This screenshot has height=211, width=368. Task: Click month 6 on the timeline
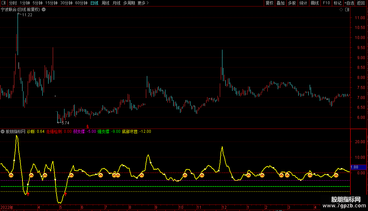tap(82, 207)
